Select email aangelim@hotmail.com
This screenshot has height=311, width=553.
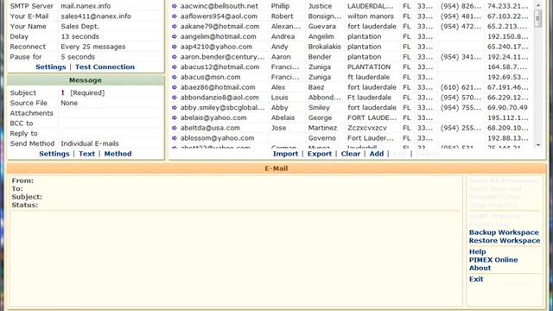pyautogui.click(x=219, y=36)
